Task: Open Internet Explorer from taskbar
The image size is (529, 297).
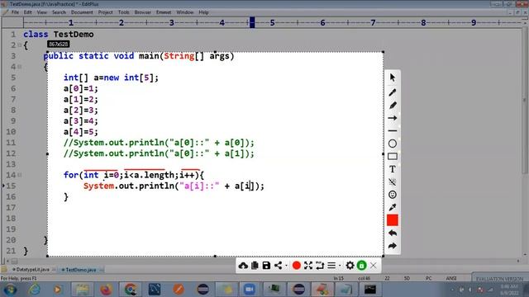Action: (34, 290)
